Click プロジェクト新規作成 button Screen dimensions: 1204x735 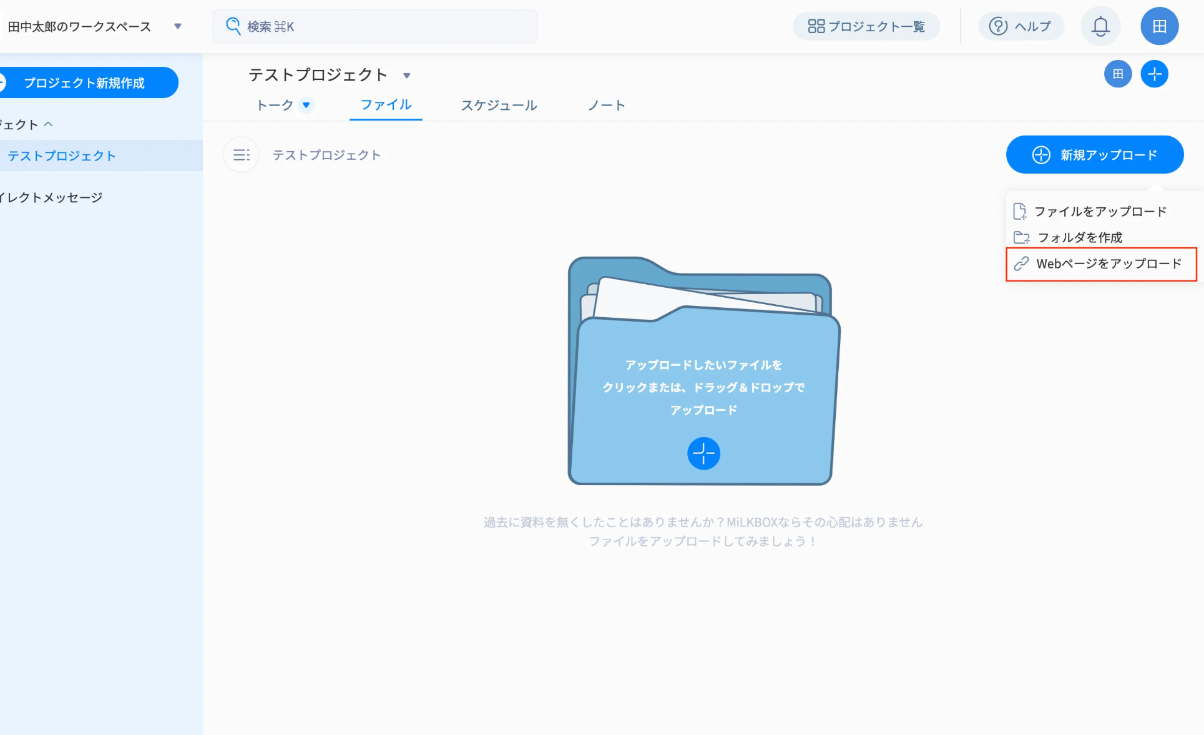[84, 83]
